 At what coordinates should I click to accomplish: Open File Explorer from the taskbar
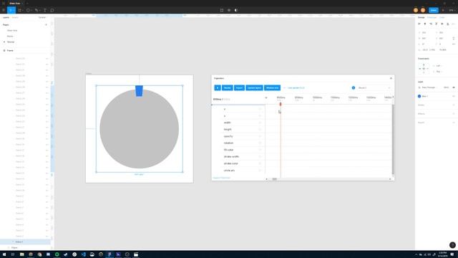tap(21, 254)
